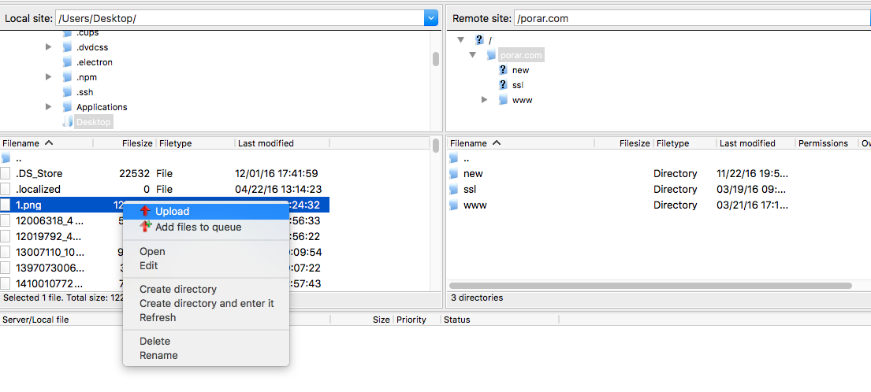Select the www folder icon in remote list
This screenshot has width=871, height=392.
click(x=453, y=205)
